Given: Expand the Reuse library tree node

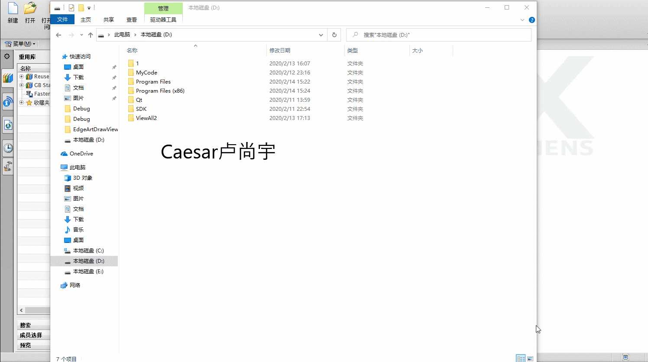Looking at the screenshot, I should pyautogui.click(x=22, y=77).
